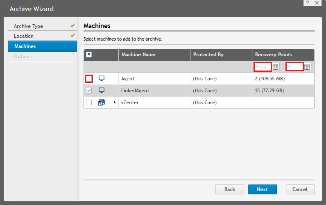
Task: Click the Back button
Action: coord(230,189)
